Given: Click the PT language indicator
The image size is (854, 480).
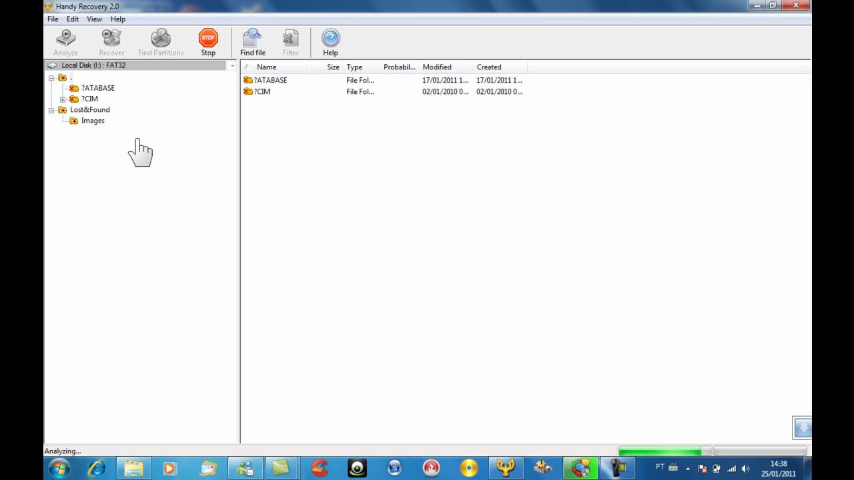Looking at the screenshot, I should (x=660, y=467).
